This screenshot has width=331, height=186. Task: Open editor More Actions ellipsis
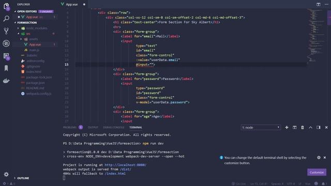click(326, 4)
